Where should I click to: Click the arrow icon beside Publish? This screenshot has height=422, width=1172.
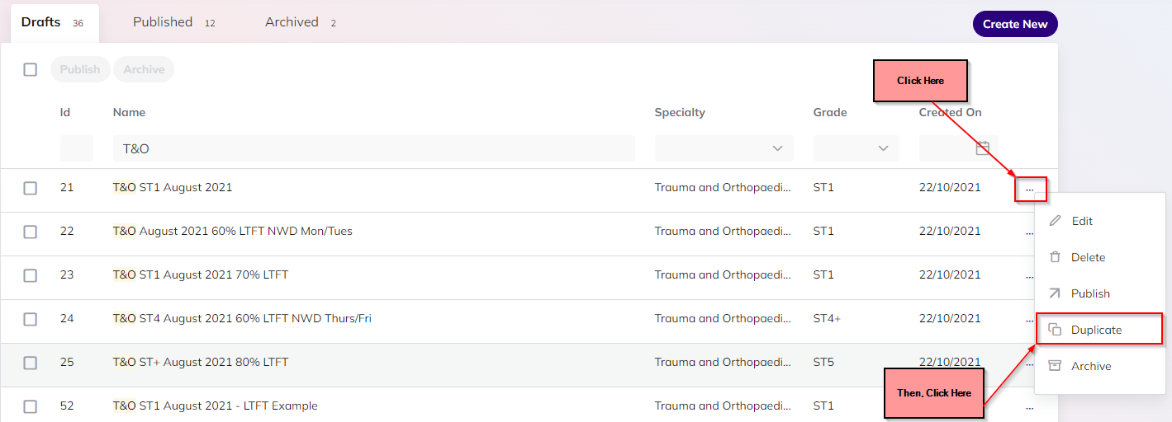pos(1055,293)
